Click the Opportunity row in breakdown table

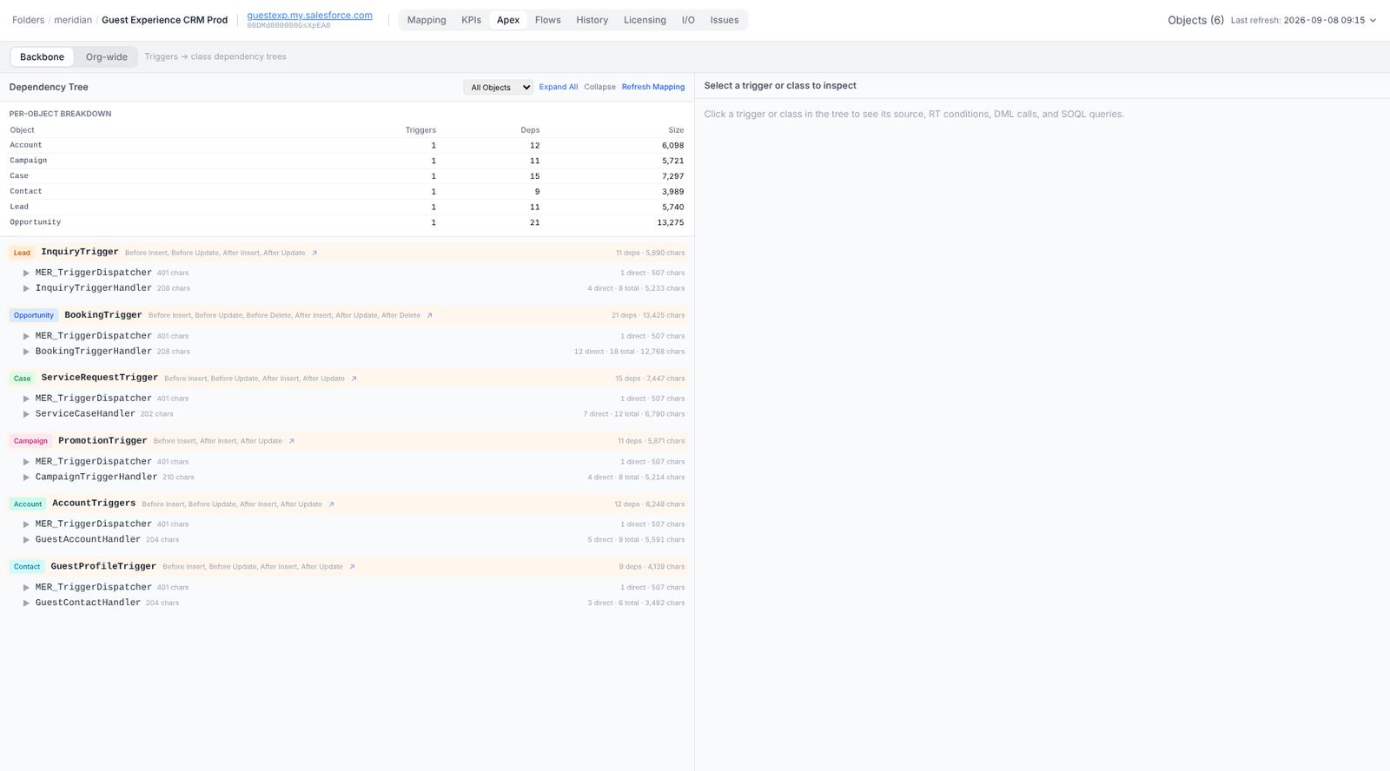347,222
